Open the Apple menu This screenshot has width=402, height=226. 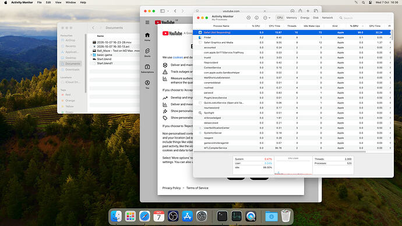tap(6, 2)
